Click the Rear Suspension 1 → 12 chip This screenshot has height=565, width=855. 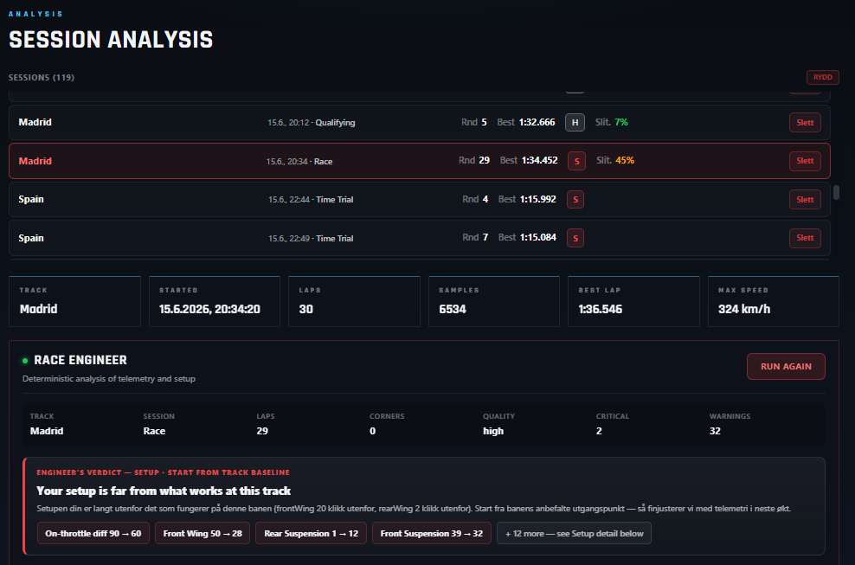(311, 533)
